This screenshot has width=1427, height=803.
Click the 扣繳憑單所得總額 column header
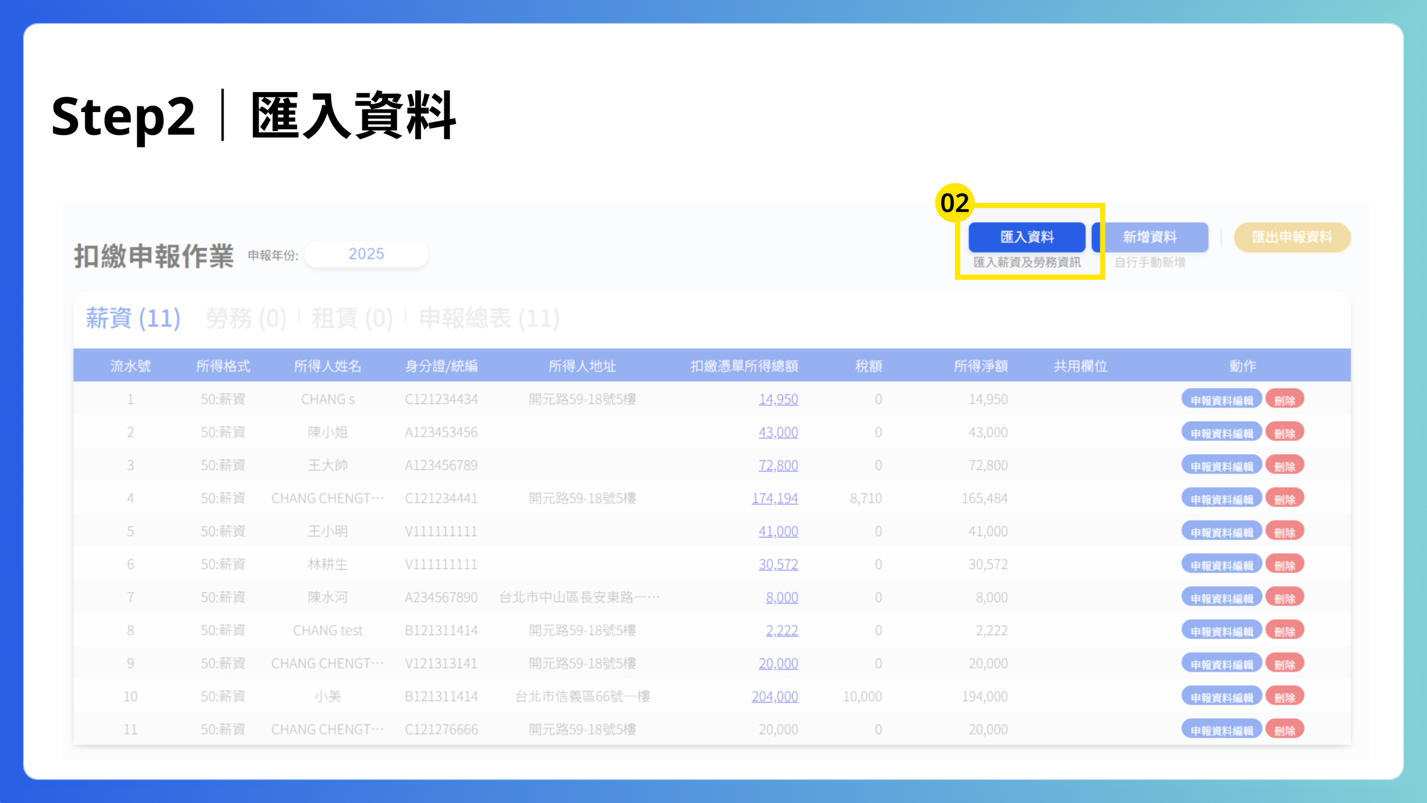coord(744,366)
